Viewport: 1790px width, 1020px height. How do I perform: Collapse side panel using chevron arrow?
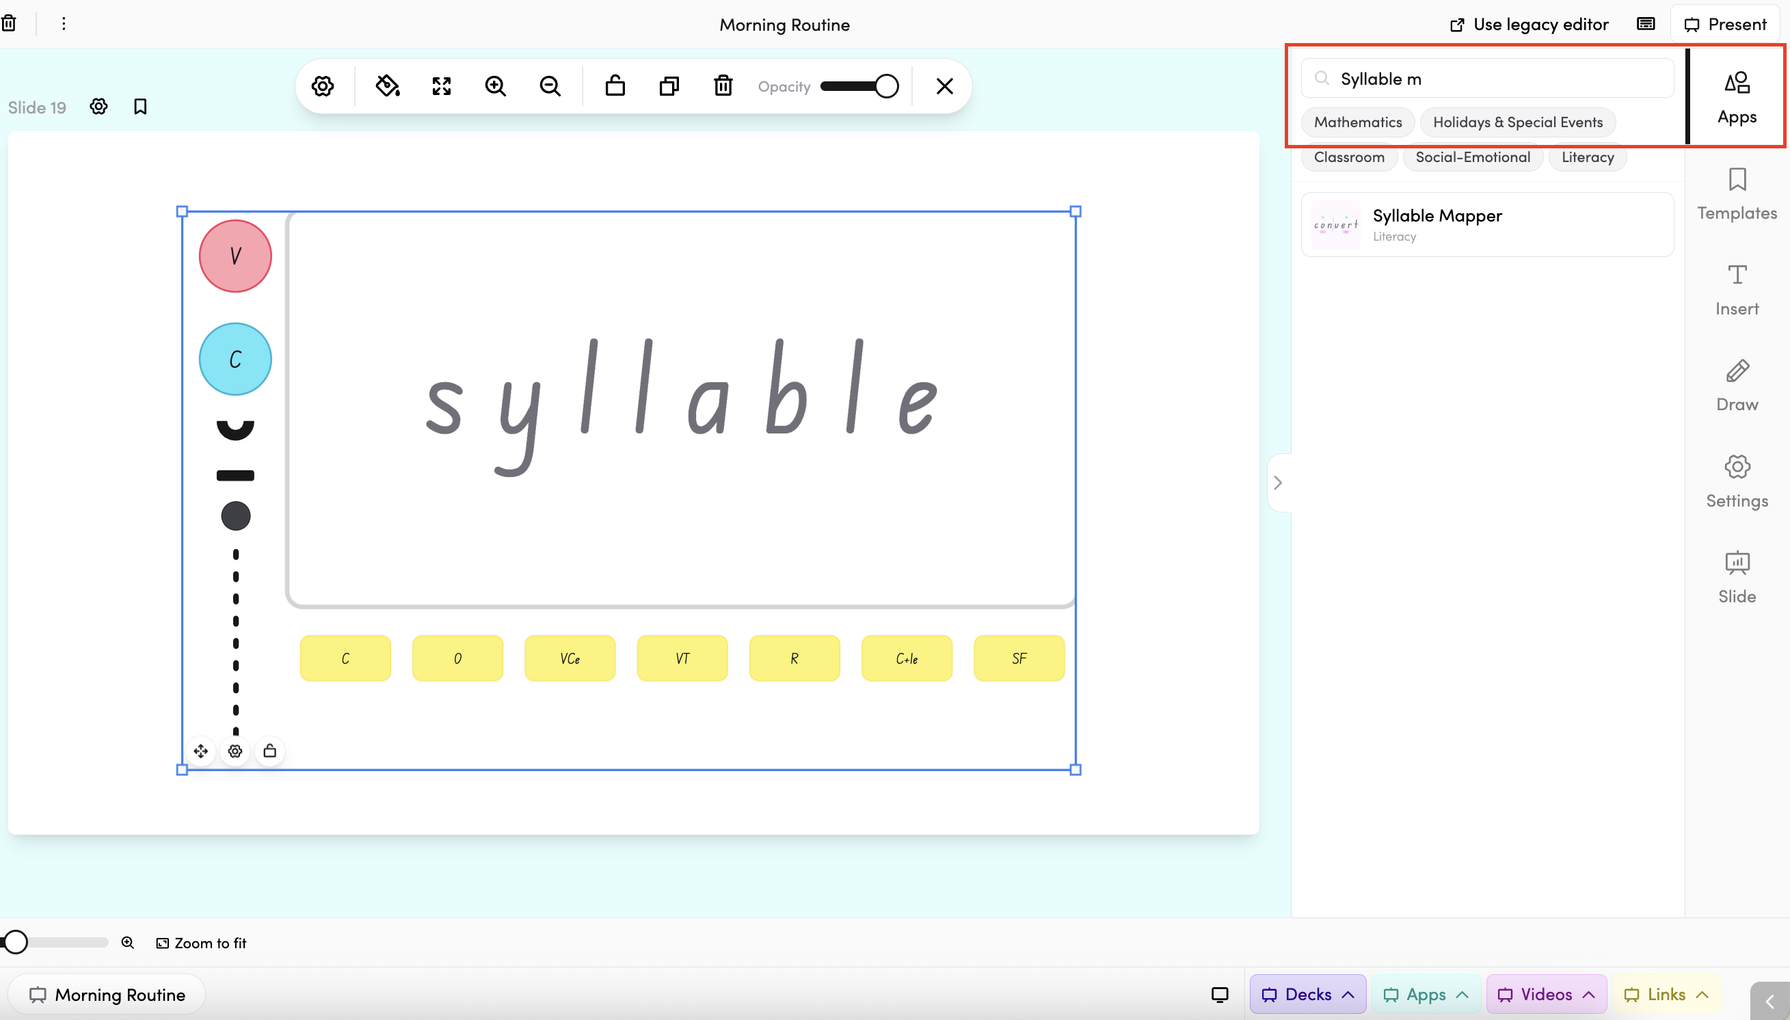[1278, 483]
